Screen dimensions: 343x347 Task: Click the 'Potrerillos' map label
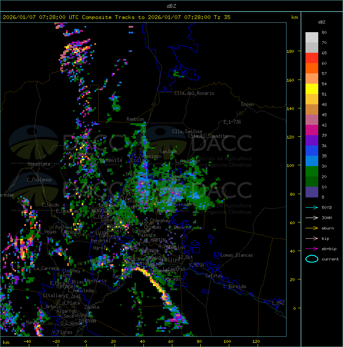point(69,227)
